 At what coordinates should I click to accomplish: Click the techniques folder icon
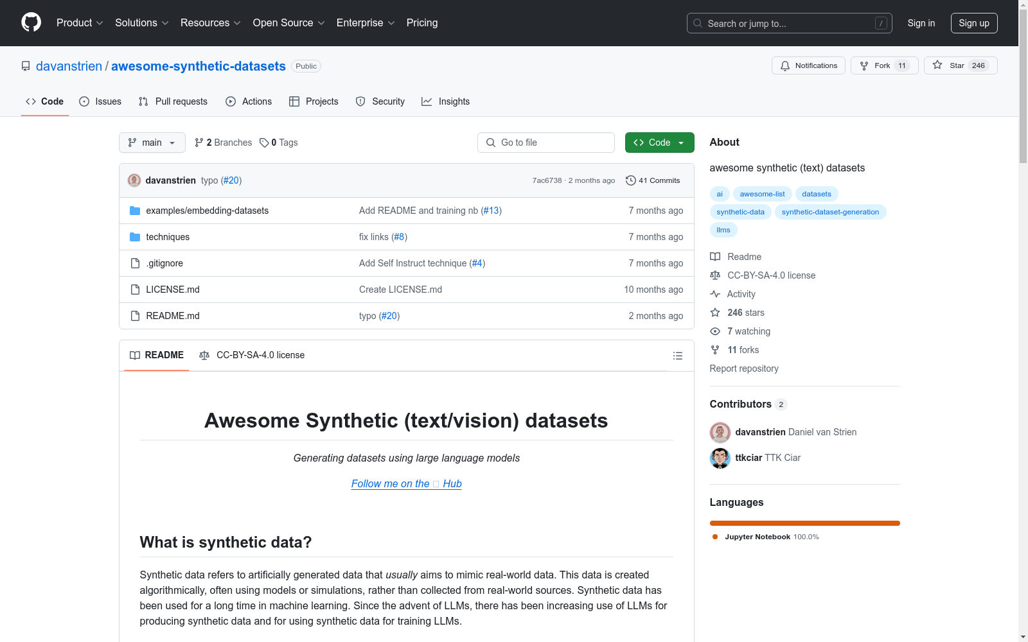pyautogui.click(x=135, y=237)
